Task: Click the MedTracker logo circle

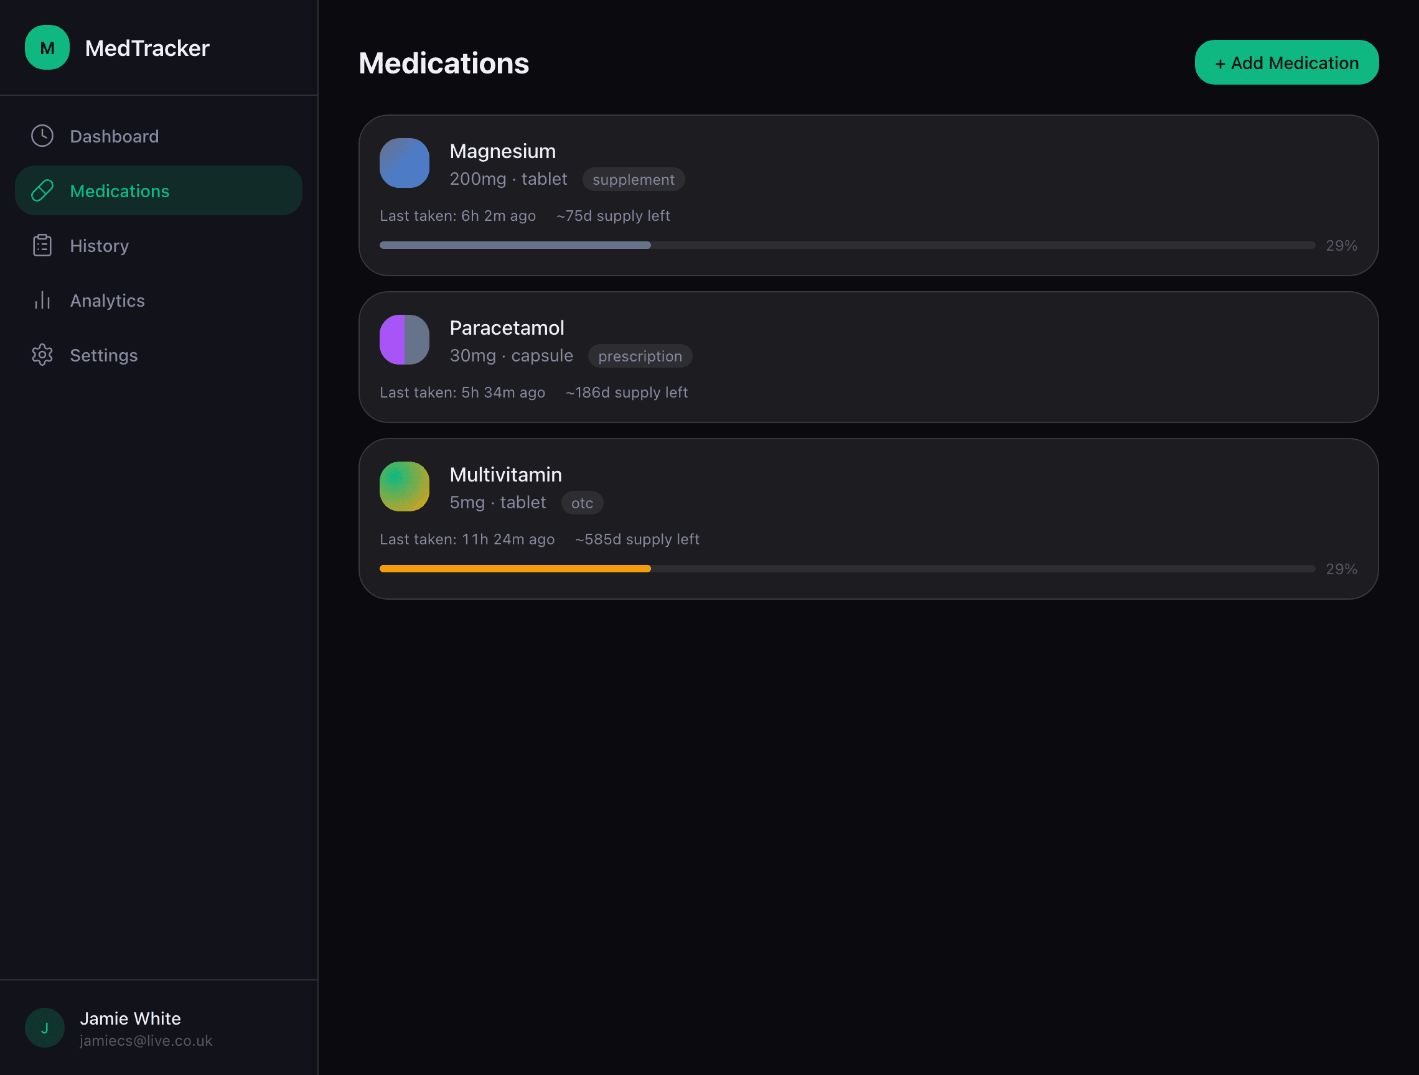Action: pyautogui.click(x=47, y=47)
